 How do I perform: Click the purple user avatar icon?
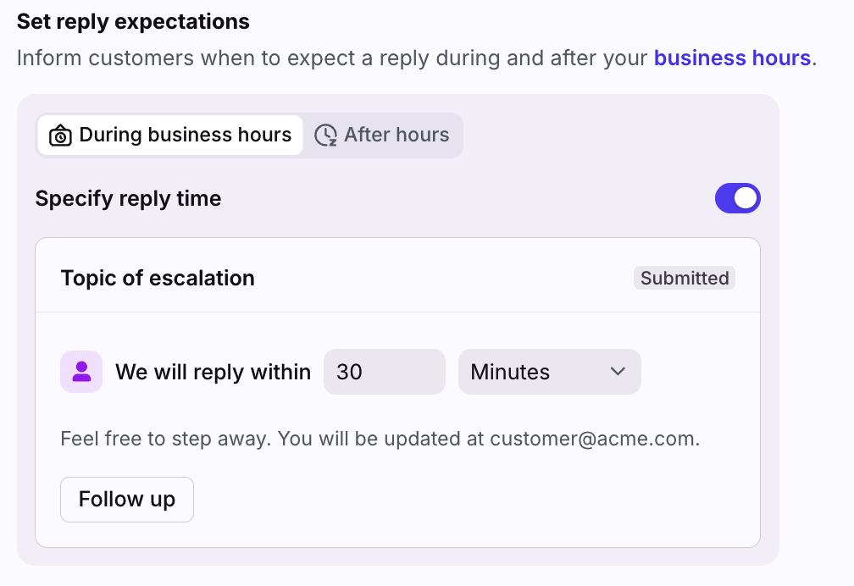tap(81, 372)
